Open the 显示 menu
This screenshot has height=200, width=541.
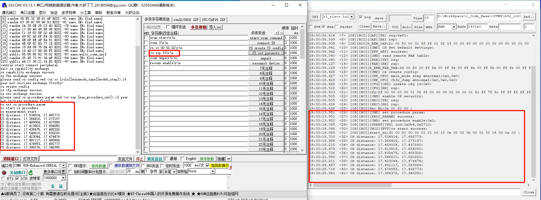[x=42, y=13]
